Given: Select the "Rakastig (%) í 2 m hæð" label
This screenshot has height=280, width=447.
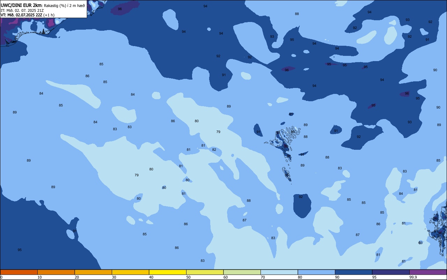Looking at the screenshot, I should coord(64,6).
